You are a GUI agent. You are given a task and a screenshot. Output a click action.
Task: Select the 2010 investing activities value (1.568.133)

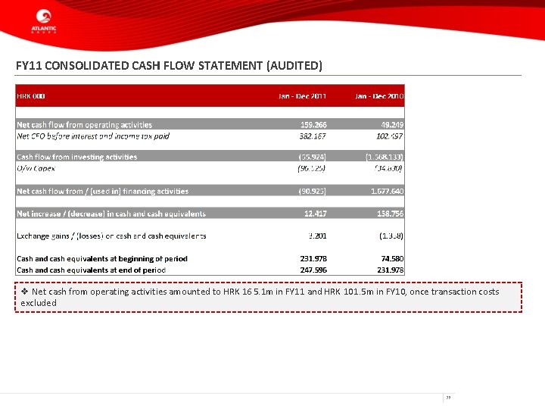385,157
